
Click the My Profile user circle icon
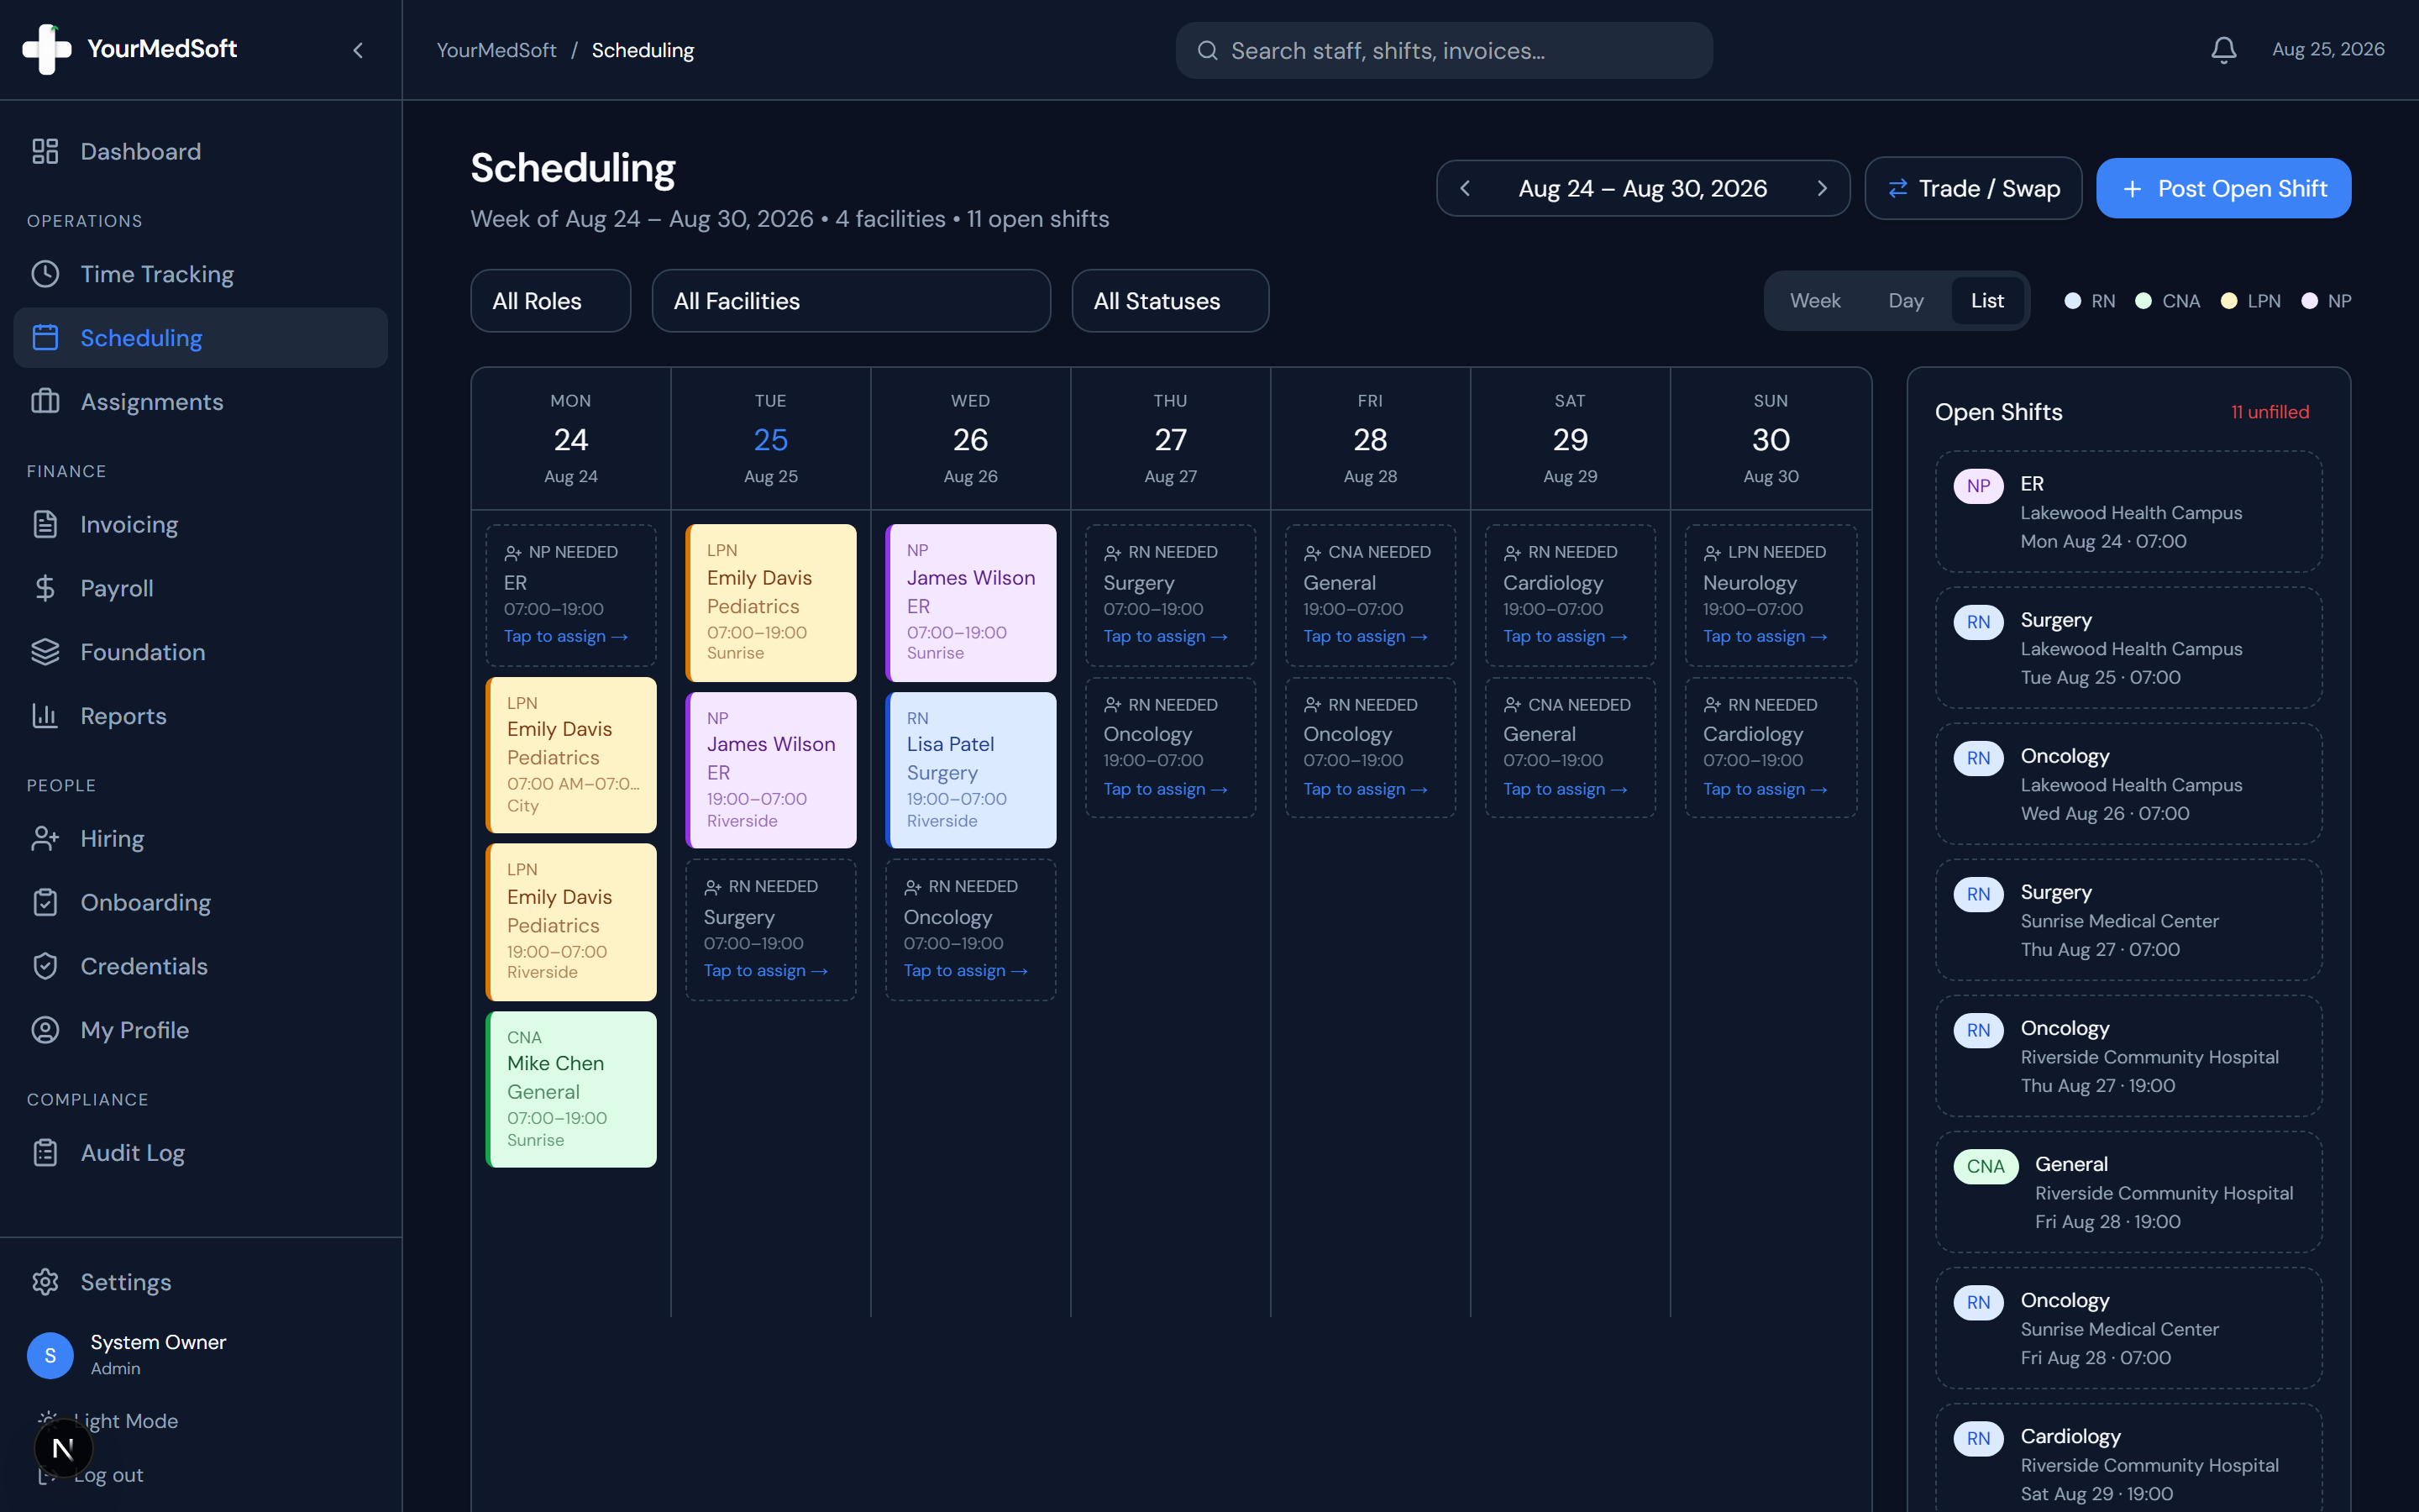45,1030
